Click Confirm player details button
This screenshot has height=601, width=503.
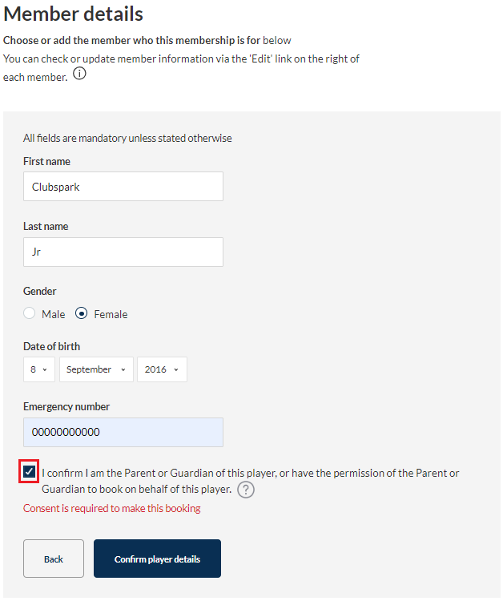click(157, 559)
